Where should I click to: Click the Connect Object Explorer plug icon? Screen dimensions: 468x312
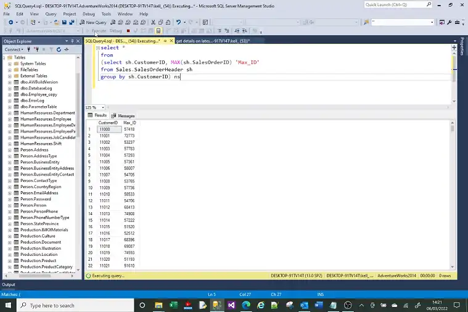28,49
